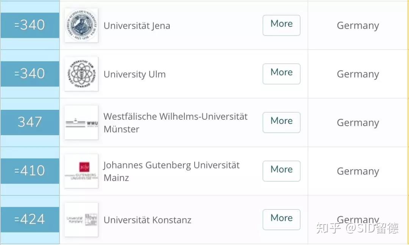Expand More info for Westfälische Wilhelms-Universität Münster
Image resolution: width=409 pixels, height=245 pixels.
coord(281,122)
